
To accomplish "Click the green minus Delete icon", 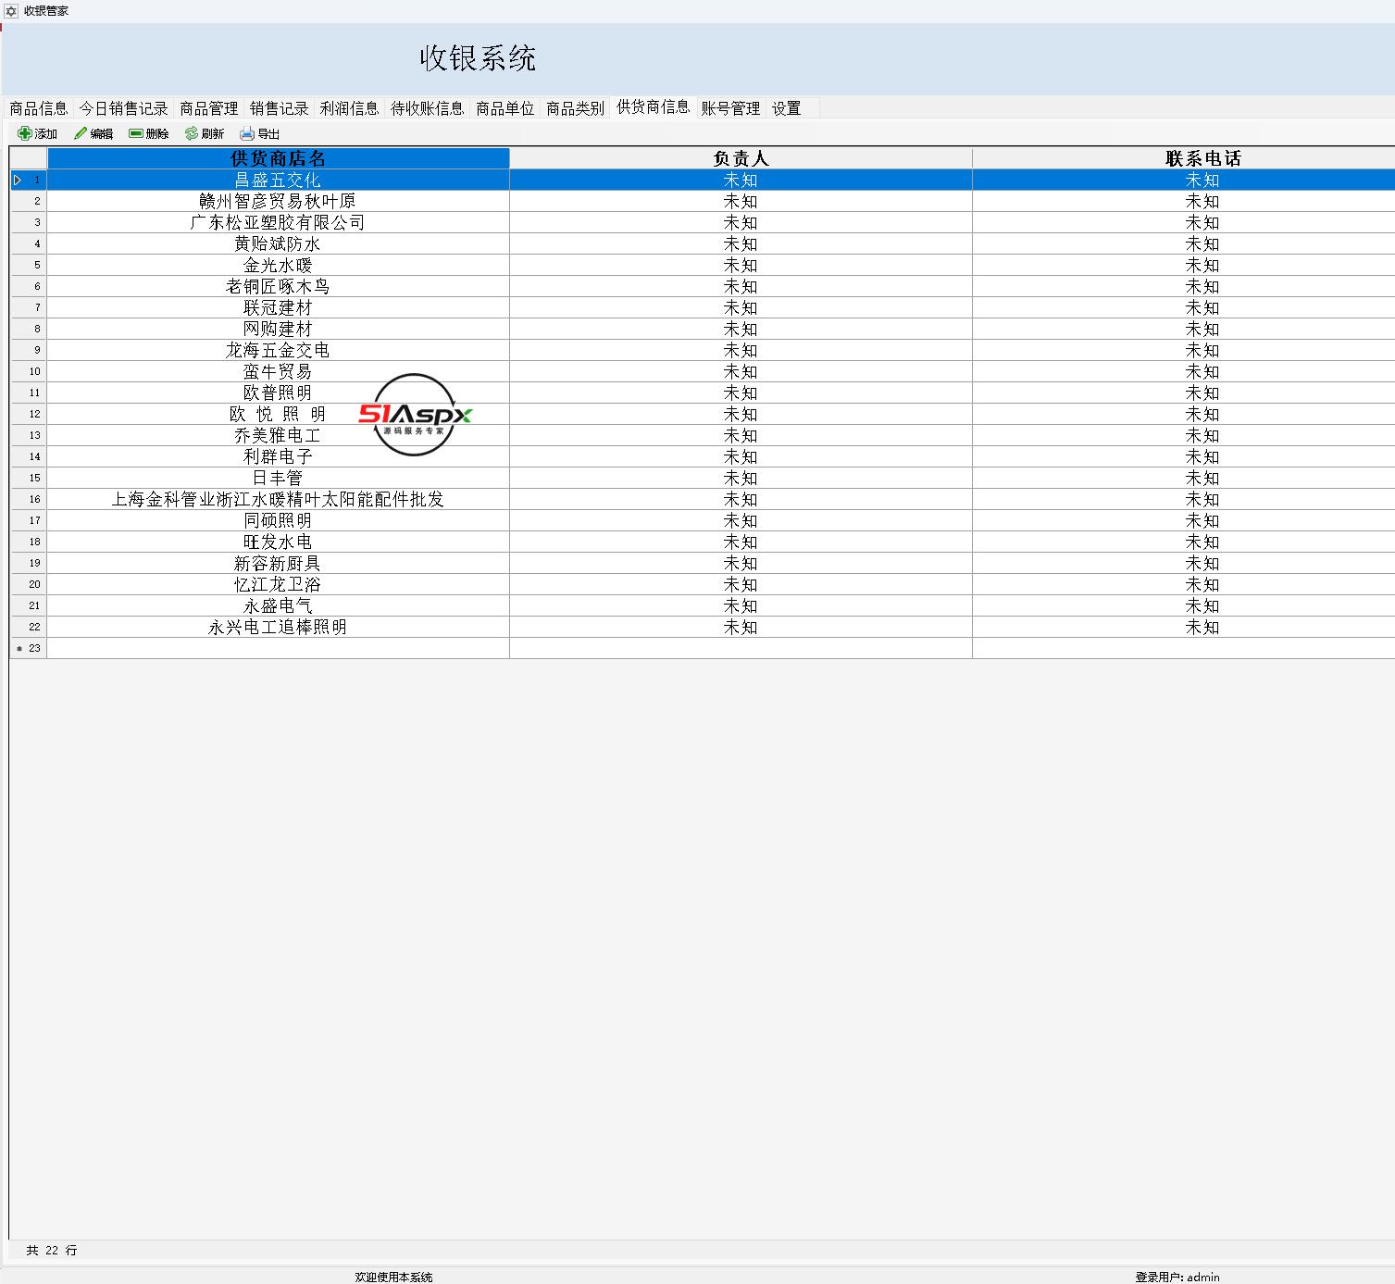I will tap(136, 133).
